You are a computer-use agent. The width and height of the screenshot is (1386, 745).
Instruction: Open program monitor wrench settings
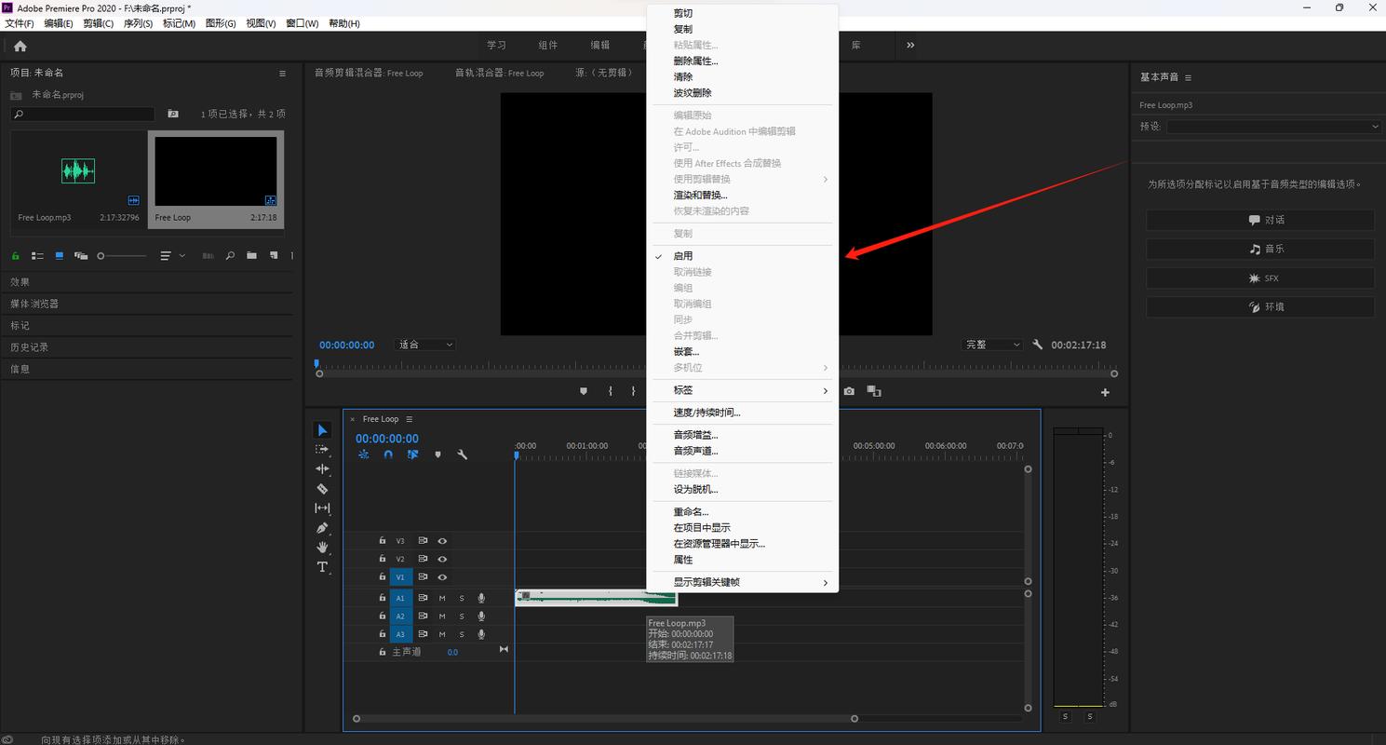coord(1038,345)
